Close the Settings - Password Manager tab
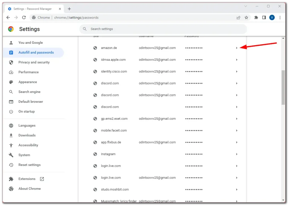The height and width of the screenshot is (207, 290). click(60, 9)
